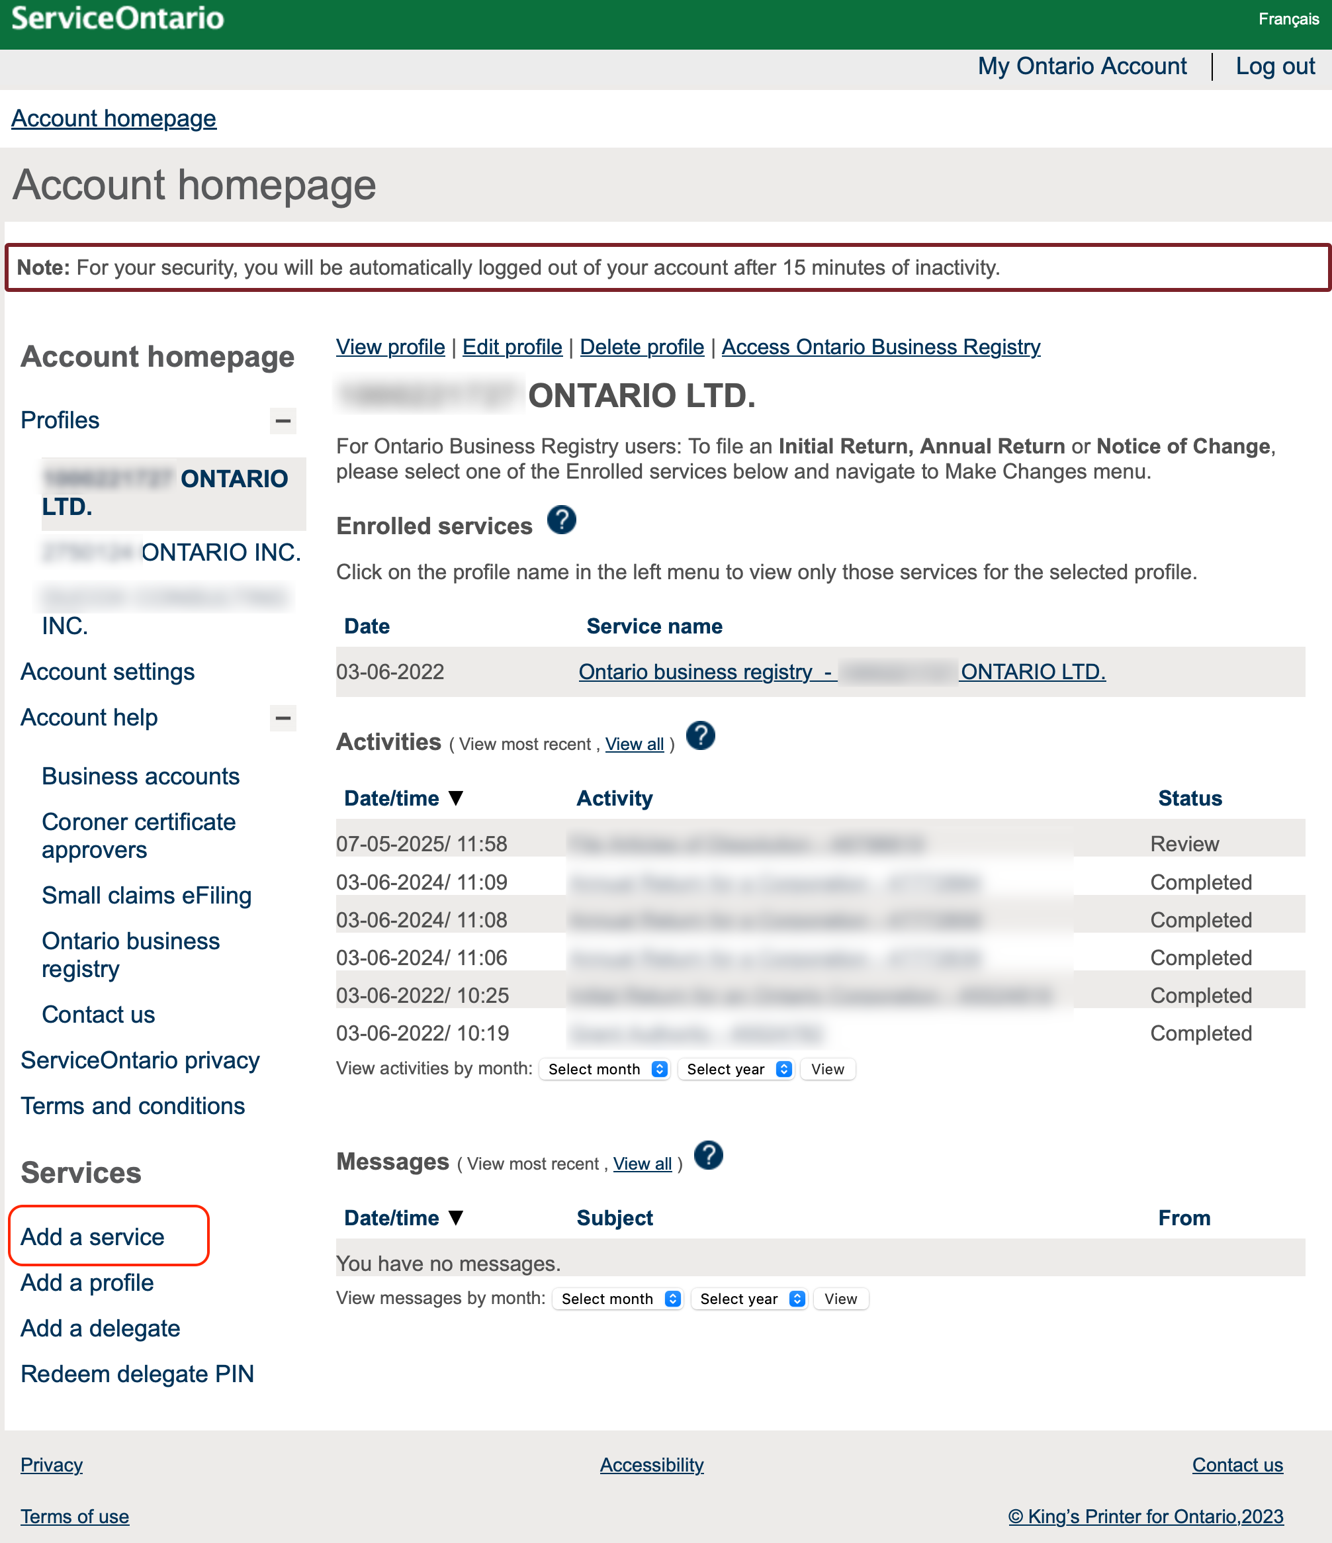Viewport: 1332px width, 1543px height.
Task: Open footer Contact us link
Action: pos(1237,1465)
